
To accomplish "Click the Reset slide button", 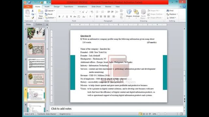I will [x=49, y=14].
